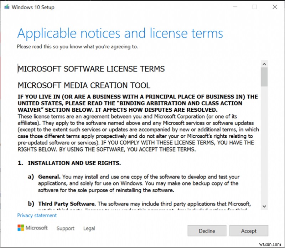
Task: Click the scrollbar down arrow
Action: pos(265,206)
